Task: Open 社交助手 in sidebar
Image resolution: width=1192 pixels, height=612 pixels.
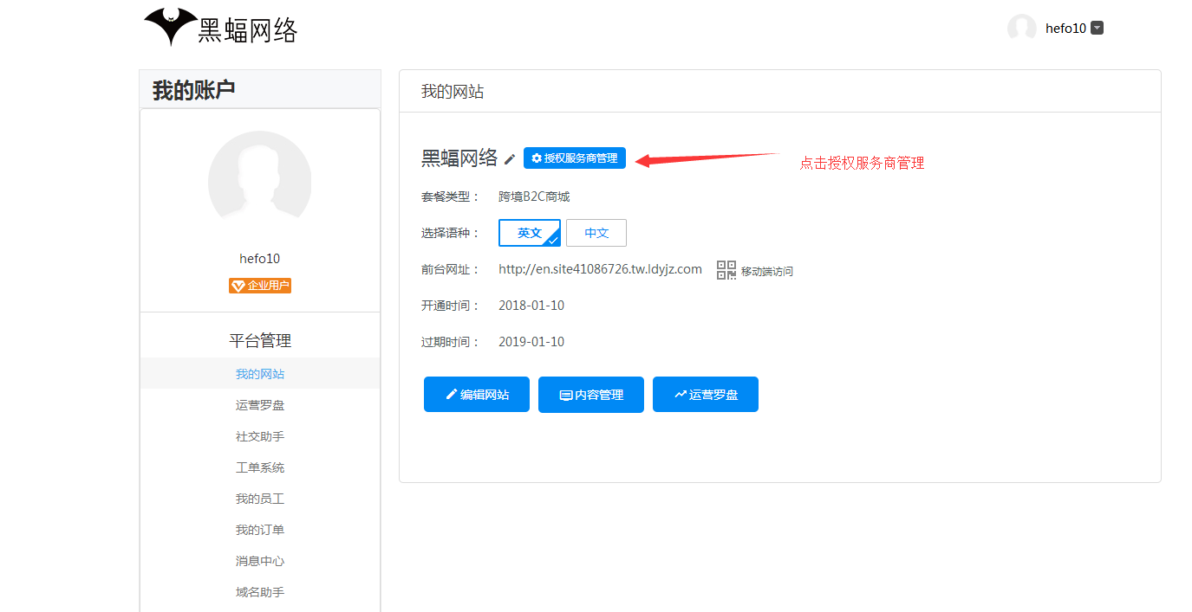Action: [x=260, y=436]
